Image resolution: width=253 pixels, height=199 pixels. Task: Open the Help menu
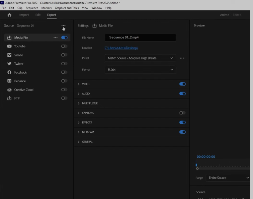[x=109, y=8]
